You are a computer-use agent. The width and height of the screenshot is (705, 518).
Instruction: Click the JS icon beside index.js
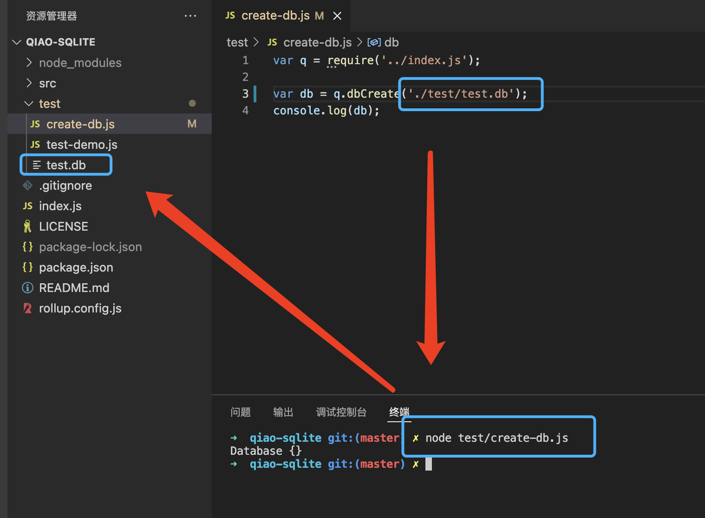(28, 206)
